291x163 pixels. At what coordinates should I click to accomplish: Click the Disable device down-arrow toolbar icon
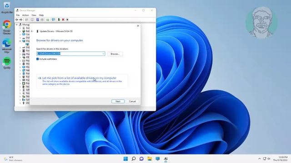(67, 19)
